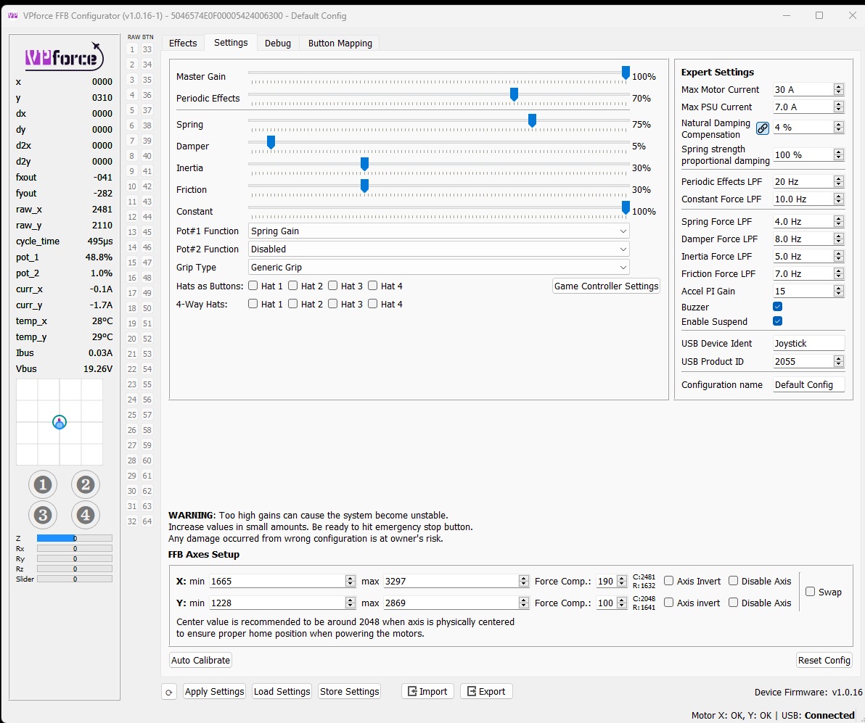Viewport: 865px width, 723px height.
Task: Click the Import button with arrow icon
Action: pos(427,691)
